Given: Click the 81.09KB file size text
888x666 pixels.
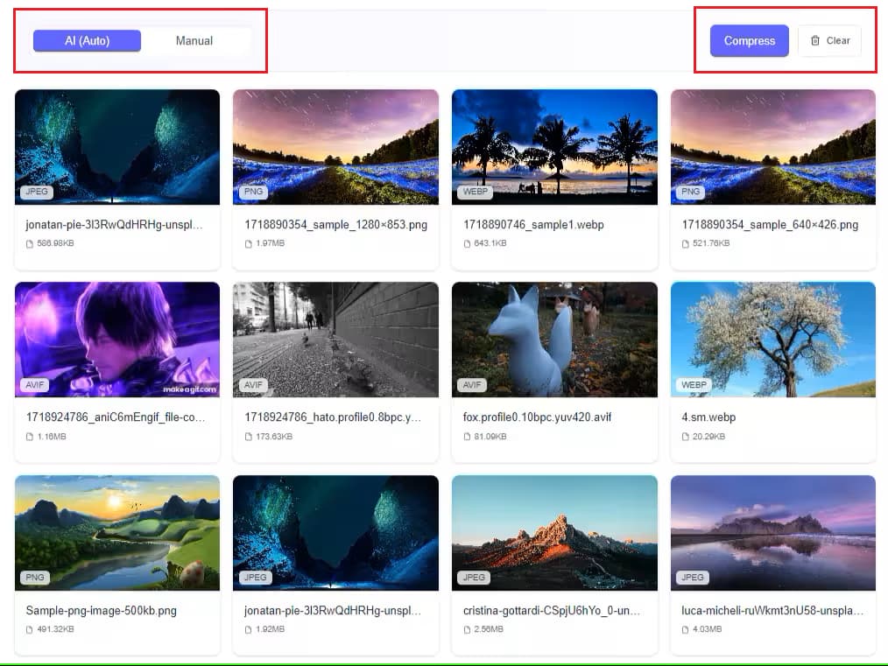Looking at the screenshot, I should (490, 436).
